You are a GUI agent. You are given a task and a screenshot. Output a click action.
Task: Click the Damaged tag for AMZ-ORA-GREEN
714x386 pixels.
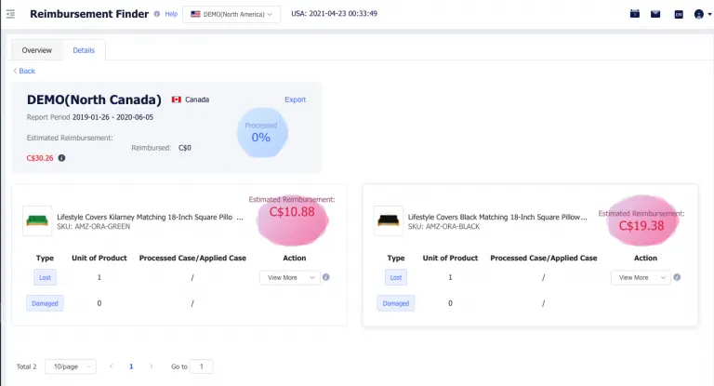[45, 303]
